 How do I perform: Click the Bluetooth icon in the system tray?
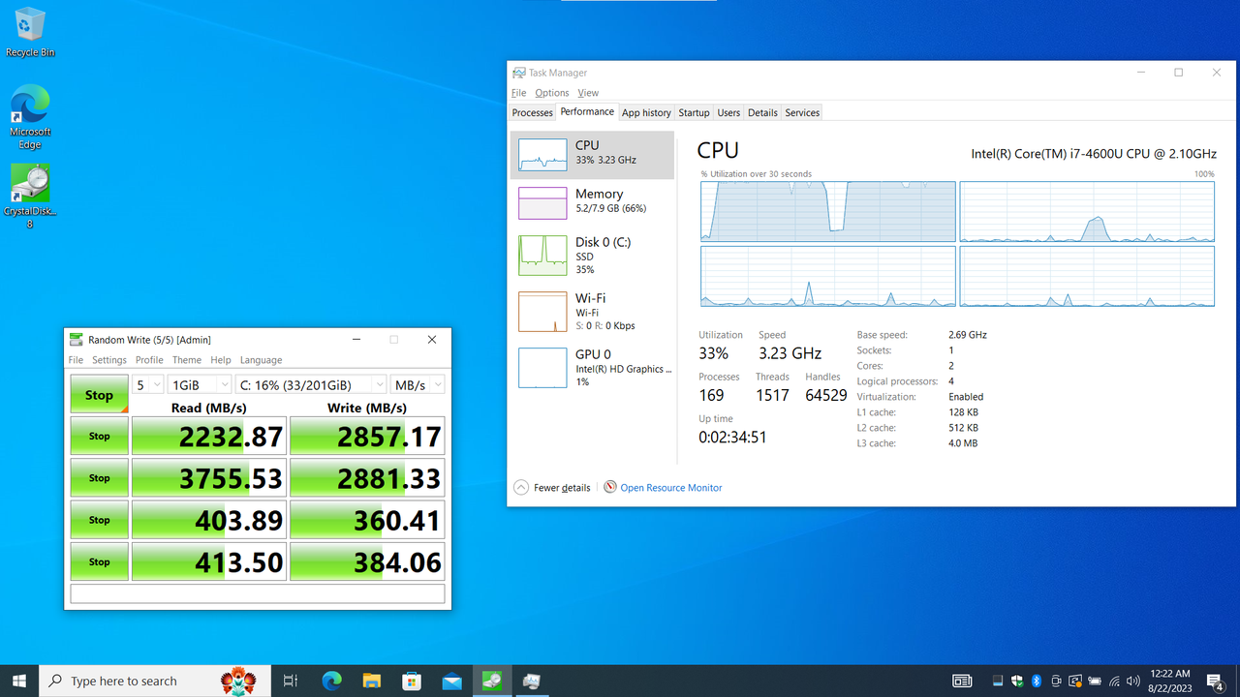1037,681
